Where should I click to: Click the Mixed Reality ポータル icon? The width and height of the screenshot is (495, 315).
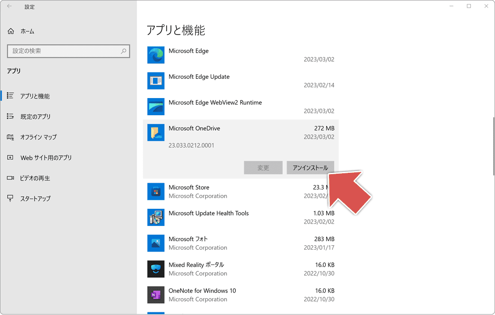coord(156,269)
